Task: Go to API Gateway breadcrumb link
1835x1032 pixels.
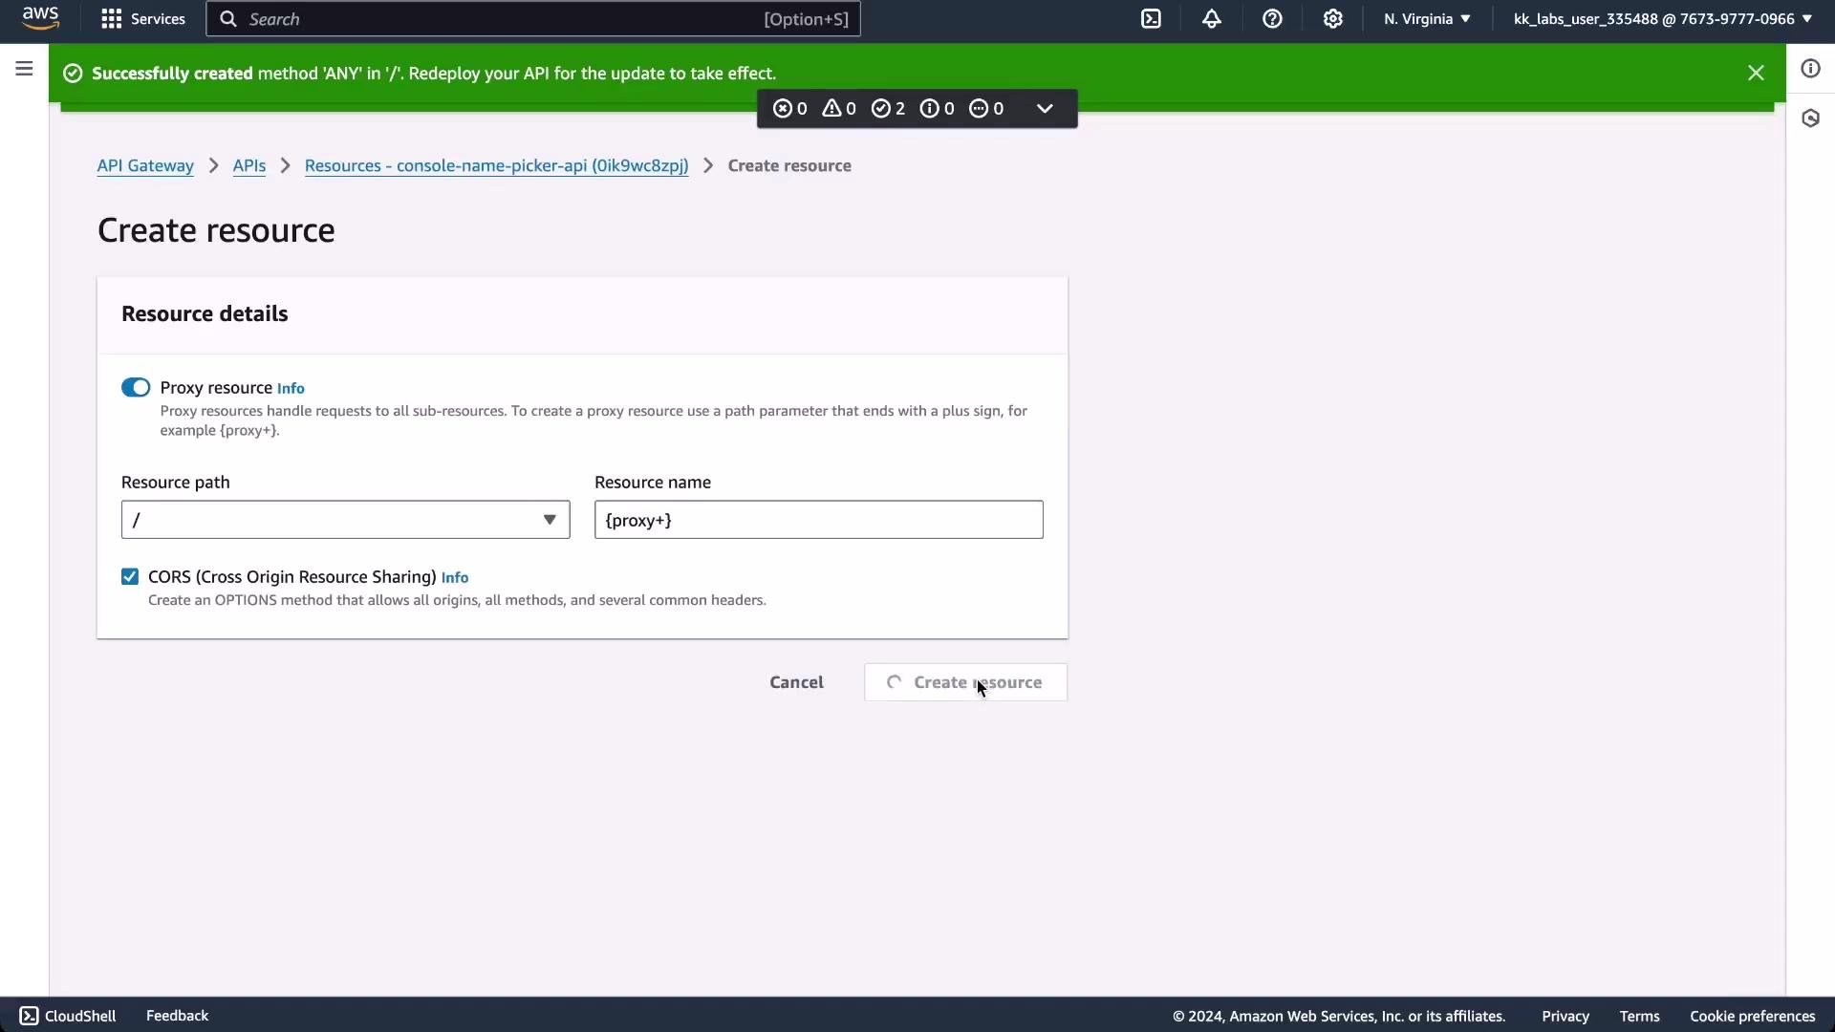Action: point(145,165)
